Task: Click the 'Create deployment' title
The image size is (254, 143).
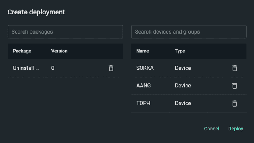Action: click(36, 12)
